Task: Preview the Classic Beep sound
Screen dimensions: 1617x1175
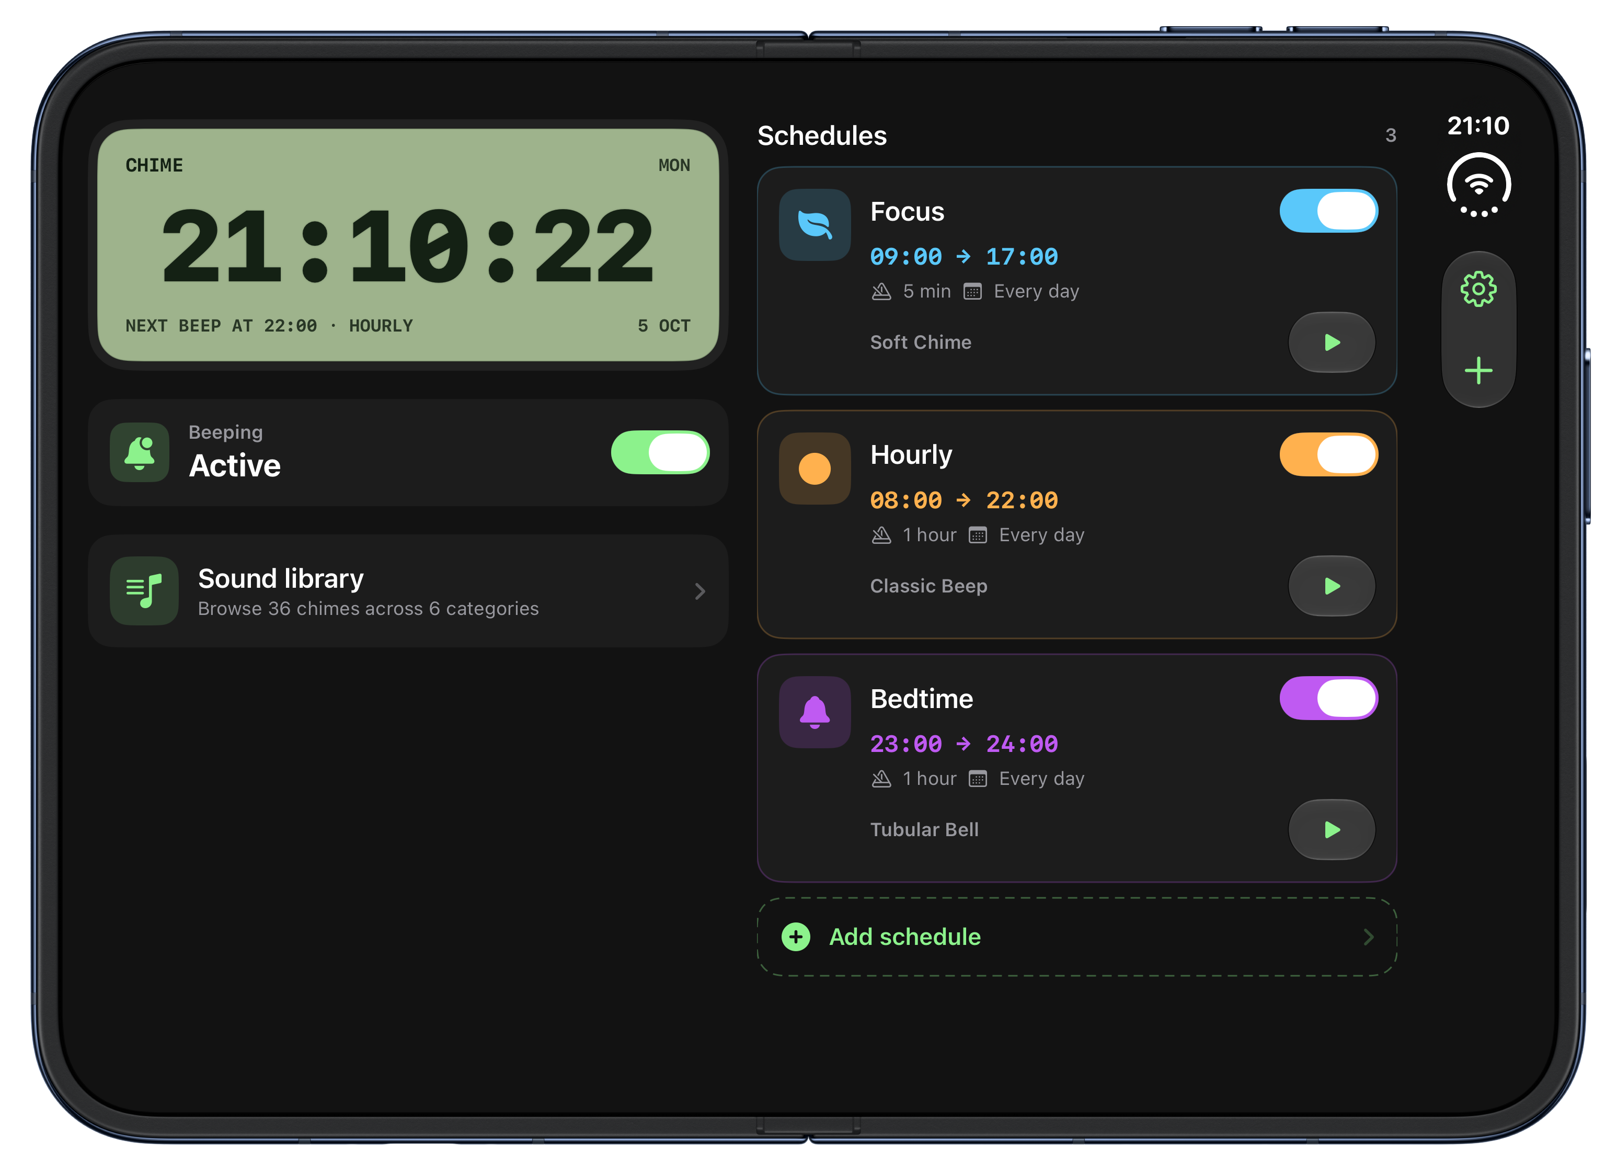Action: tap(1331, 586)
